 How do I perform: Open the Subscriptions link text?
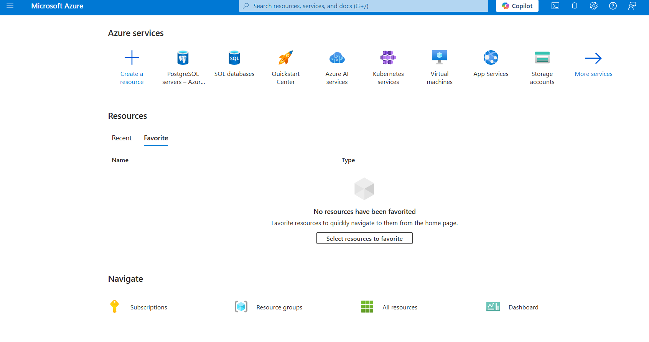pos(149,307)
